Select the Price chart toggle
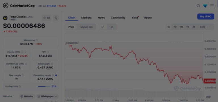218x102 pixels. point(71,27)
